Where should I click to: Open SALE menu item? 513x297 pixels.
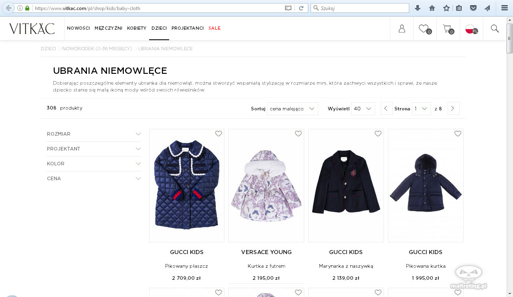click(x=214, y=28)
